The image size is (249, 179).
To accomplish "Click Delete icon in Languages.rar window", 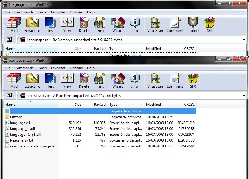I will (x=84, y=25).
